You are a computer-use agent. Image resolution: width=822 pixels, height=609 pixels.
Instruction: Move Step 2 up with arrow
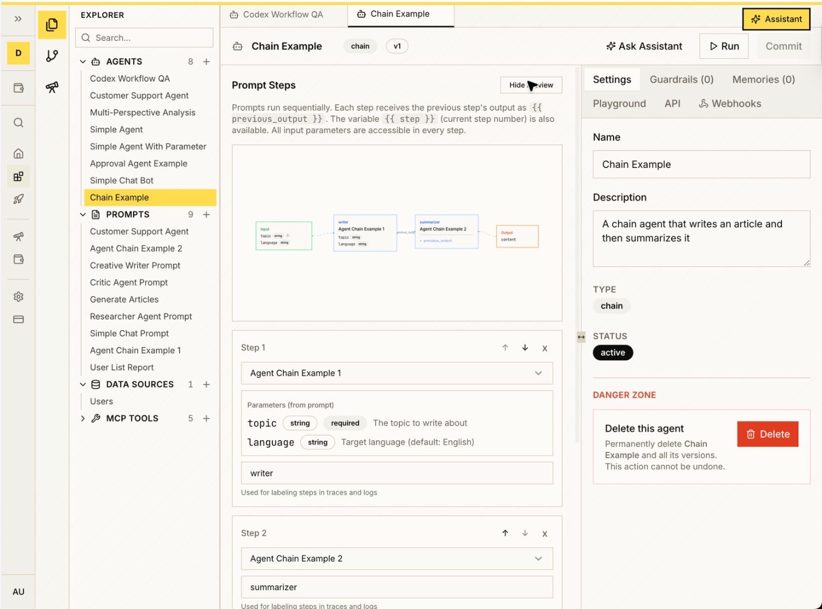(505, 533)
